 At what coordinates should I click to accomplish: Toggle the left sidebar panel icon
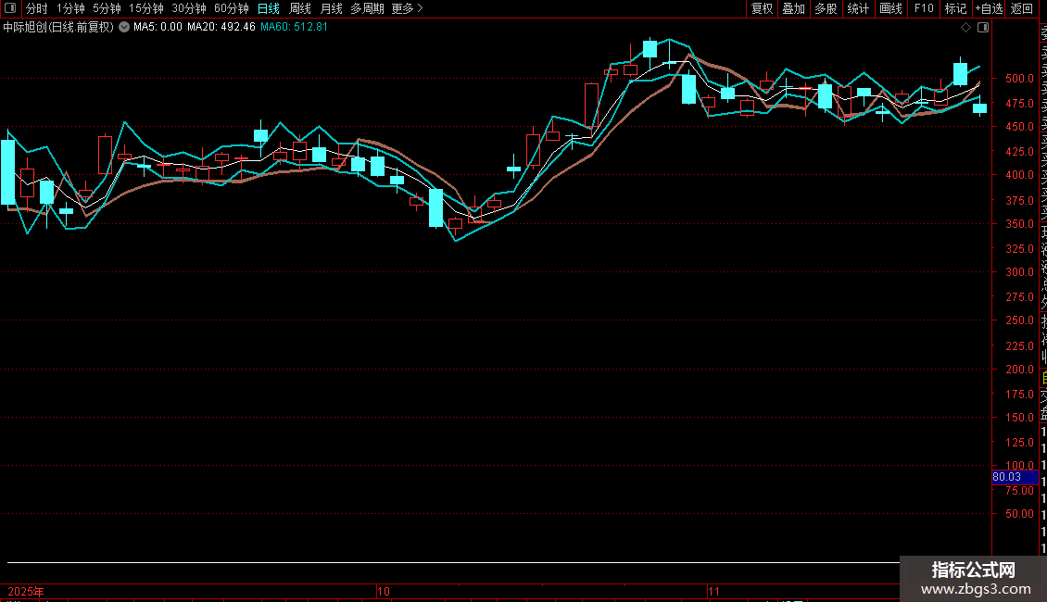coord(10,8)
